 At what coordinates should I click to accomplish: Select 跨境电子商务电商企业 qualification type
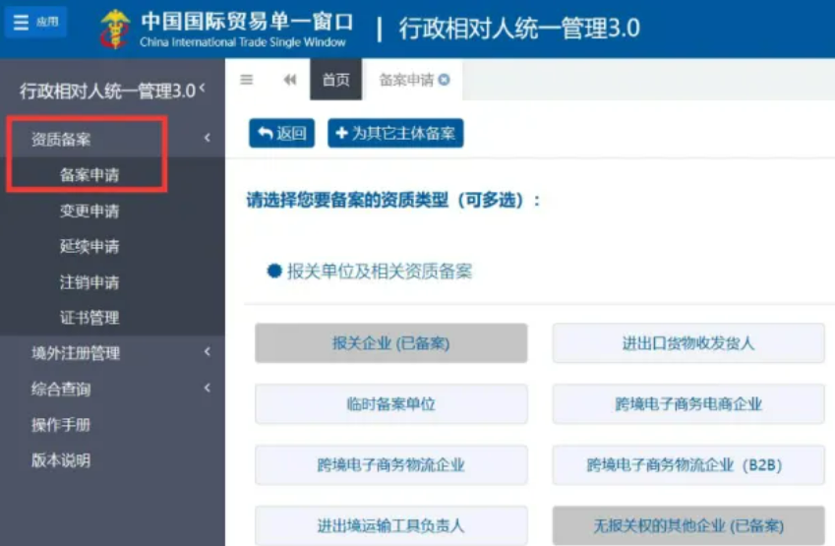pos(687,403)
